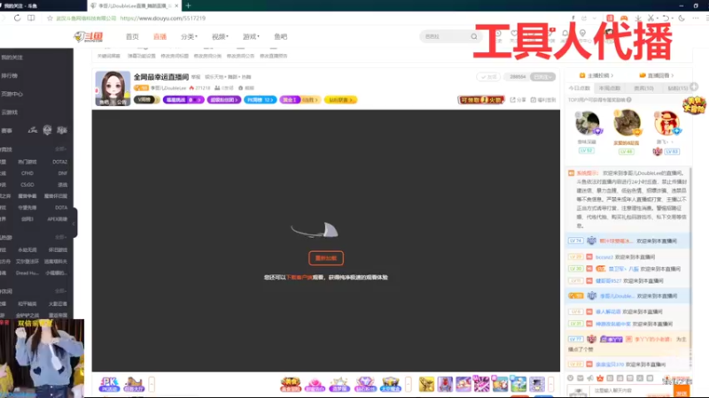The height and width of the screenshot is (398, 709).
Task: Click the star crown gift icon
Action: coord(339,384)
